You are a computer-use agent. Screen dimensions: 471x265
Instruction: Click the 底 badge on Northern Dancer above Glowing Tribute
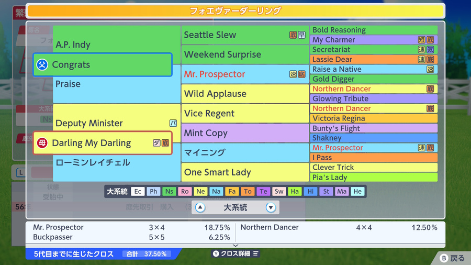tap(430, 89)
